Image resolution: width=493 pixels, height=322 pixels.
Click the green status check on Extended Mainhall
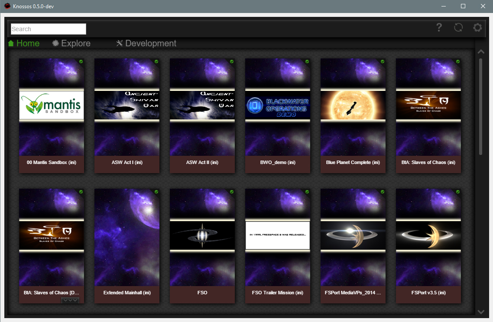click(156, 192)
